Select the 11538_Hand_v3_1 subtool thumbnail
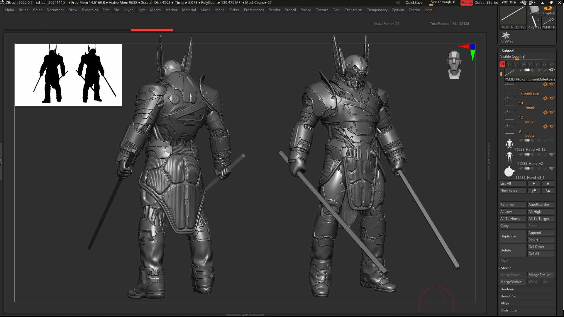 (x=509, y=172)
